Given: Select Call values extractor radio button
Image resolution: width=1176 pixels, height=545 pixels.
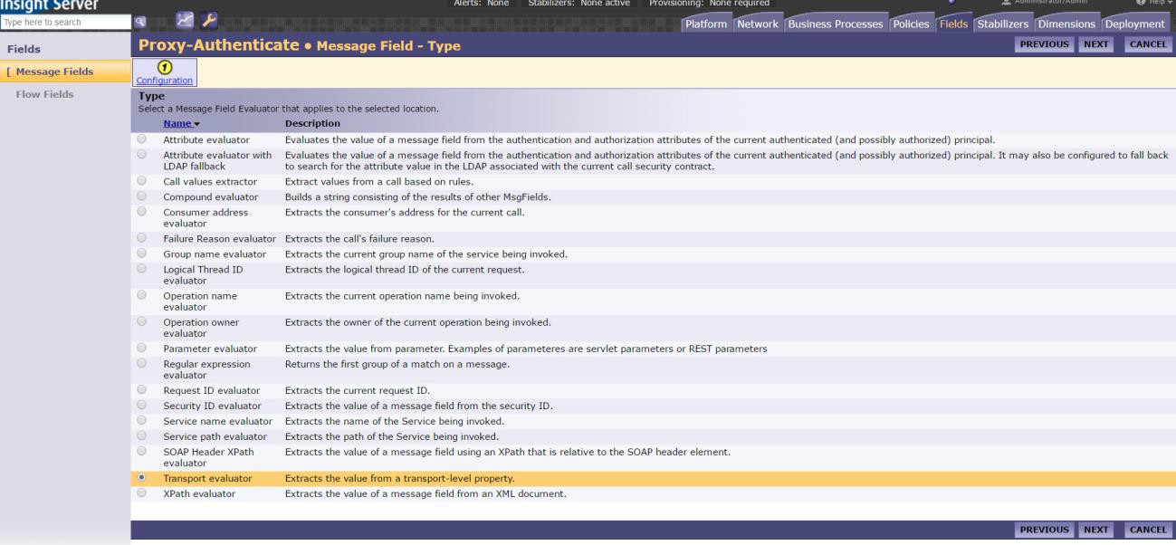Looking at the screenshot, I should (x=141, y=182).
